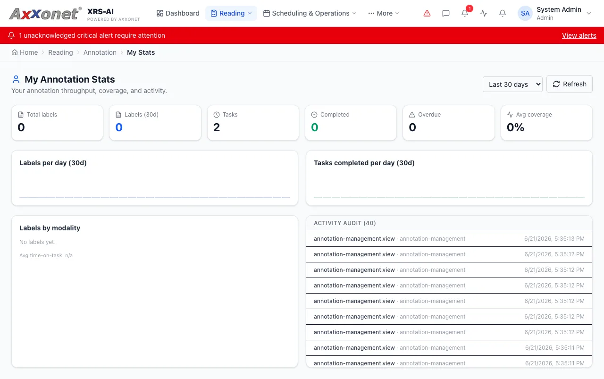Click the red warning triangle icon
Screen dimensions: 604x379
[x=427, y=13]
